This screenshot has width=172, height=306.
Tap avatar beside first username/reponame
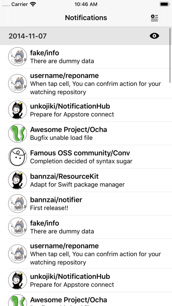click(x=18, y=84)
